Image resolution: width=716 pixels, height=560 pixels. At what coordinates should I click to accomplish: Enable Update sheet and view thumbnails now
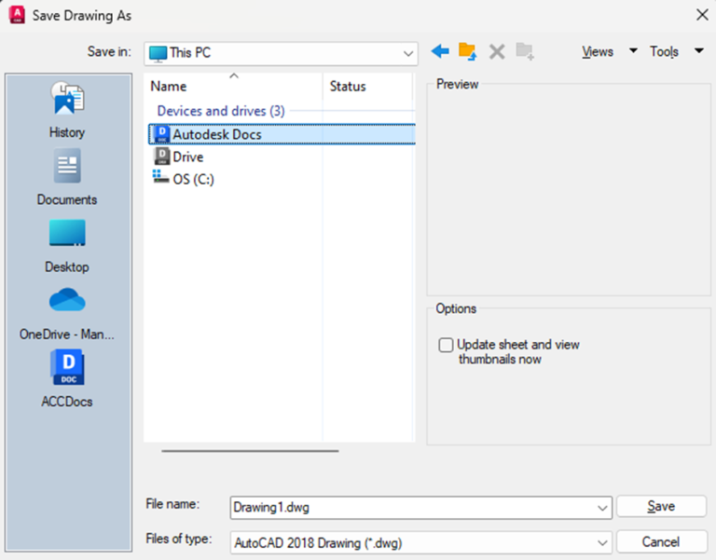tap(447, 345)
